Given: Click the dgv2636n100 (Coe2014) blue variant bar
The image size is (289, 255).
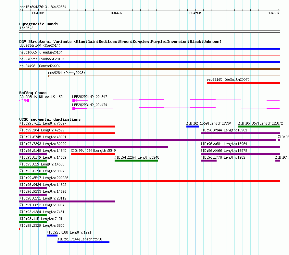Looking at the screenshot, I should [149, 49].
